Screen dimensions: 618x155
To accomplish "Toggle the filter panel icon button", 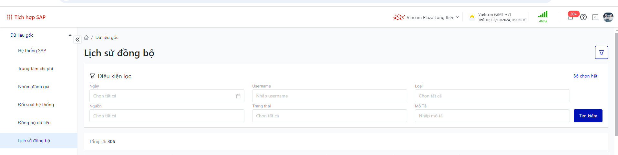I will 601,52.
